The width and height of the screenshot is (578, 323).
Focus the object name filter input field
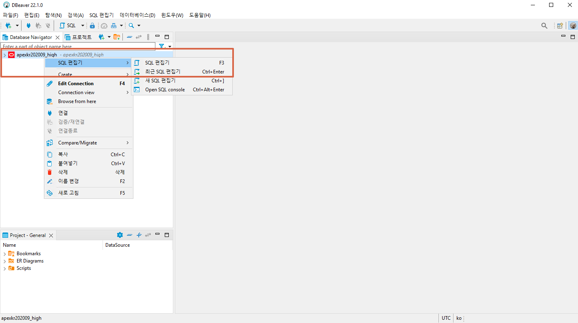coord(78,46)
